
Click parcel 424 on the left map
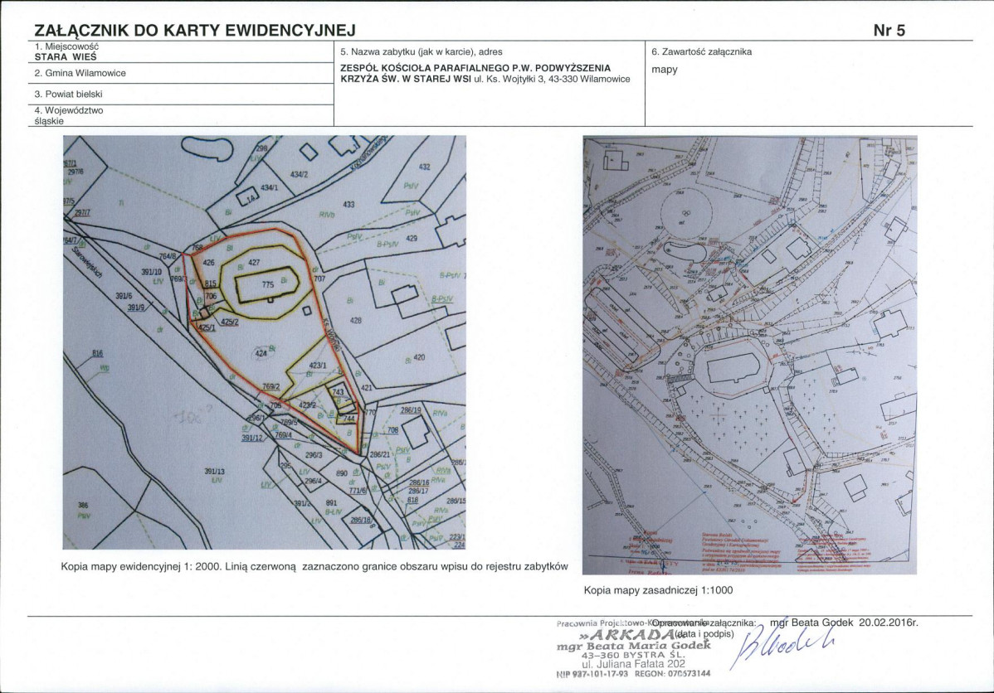[261, 353]
